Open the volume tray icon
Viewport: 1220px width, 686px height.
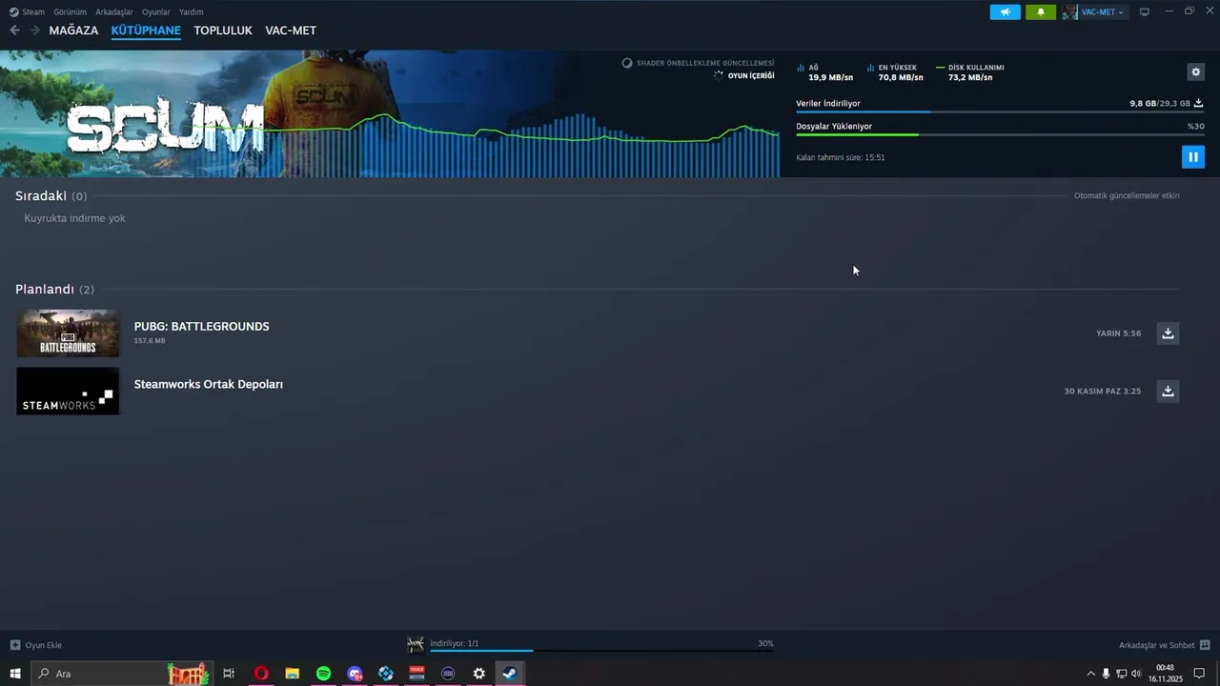pyautogui.click(x=1136, y=674)
